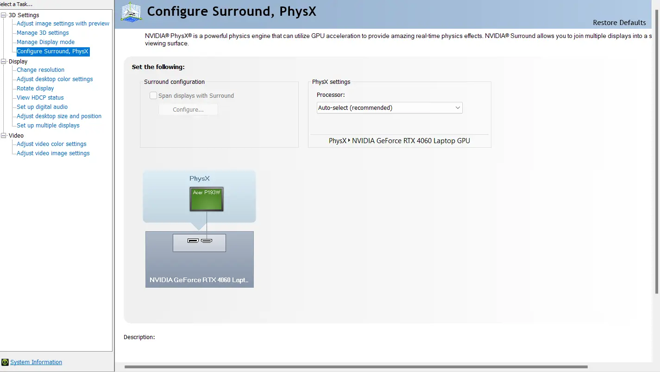Open Manage Display mode page
This screenshot has height=372, width=660.
click(45, 42)
